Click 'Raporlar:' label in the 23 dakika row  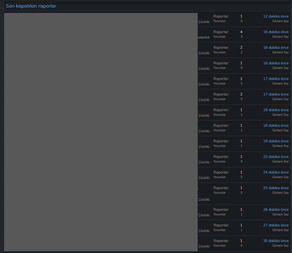click(x=221, y=157)
